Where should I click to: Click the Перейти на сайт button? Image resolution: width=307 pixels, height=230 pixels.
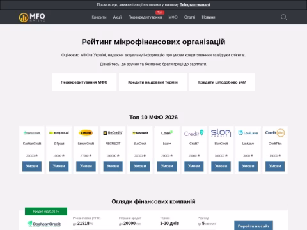(x=253, y=226)
